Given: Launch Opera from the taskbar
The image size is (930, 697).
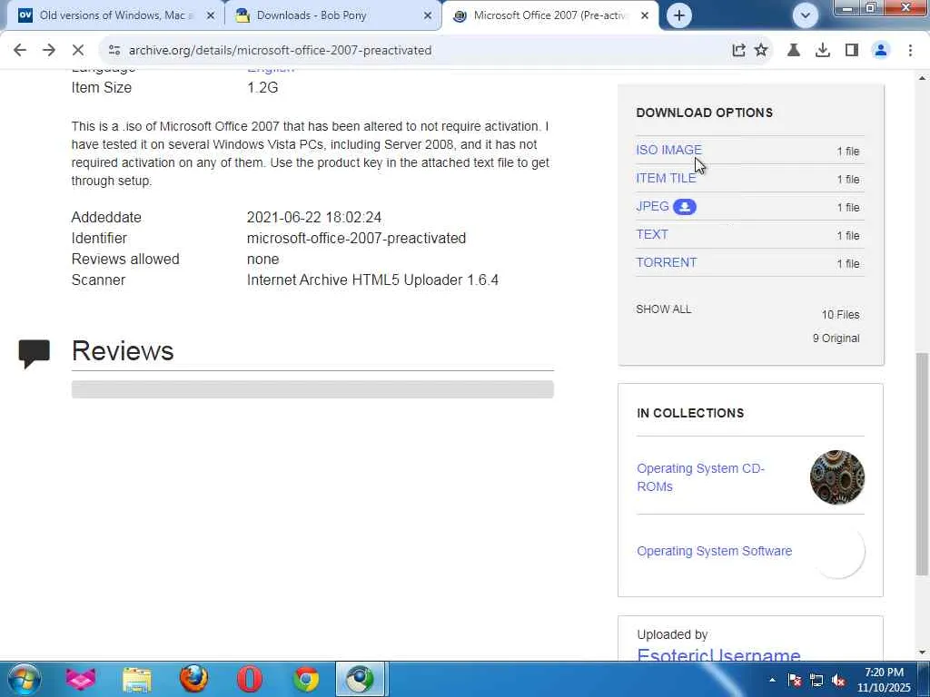Looking at the screenshot, I should pyautogui.click(x=250, y=679).
